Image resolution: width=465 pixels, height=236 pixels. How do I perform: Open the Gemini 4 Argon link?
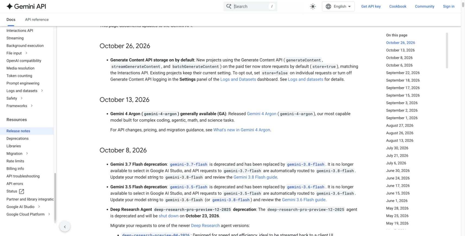(261, 114)
